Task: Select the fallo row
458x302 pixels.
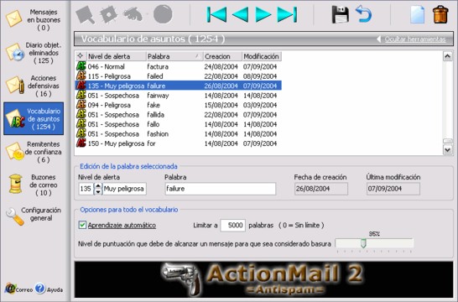Action: [x=179, y=124]
